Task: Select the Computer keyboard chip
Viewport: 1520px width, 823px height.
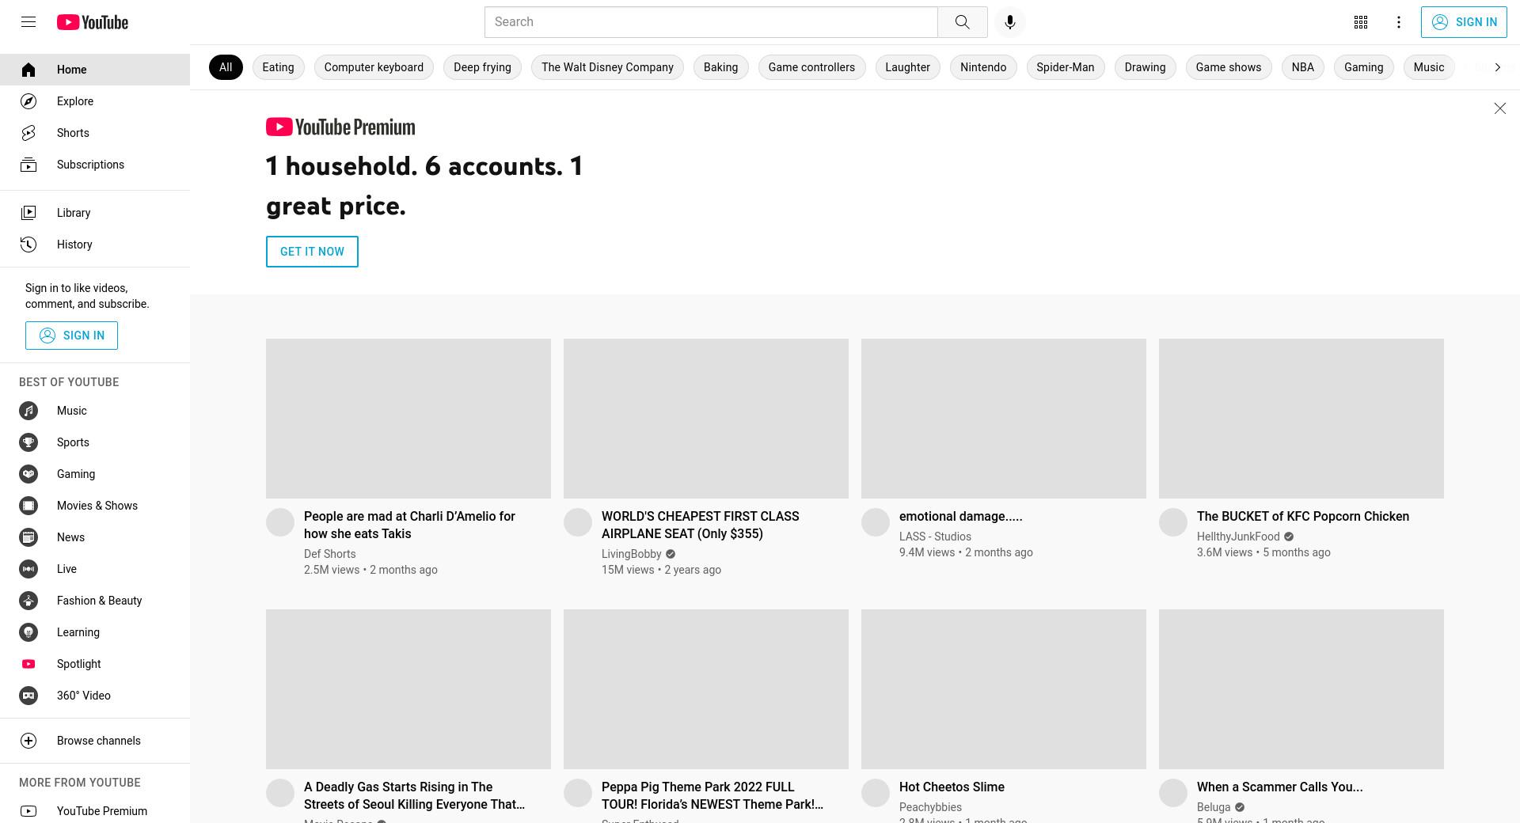Action: tap(374, 67)
